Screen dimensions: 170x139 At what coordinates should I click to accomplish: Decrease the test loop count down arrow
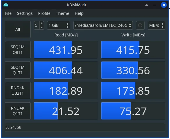coord(42,28)
